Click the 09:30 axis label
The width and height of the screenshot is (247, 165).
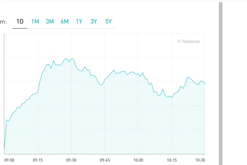coord(71,160)
